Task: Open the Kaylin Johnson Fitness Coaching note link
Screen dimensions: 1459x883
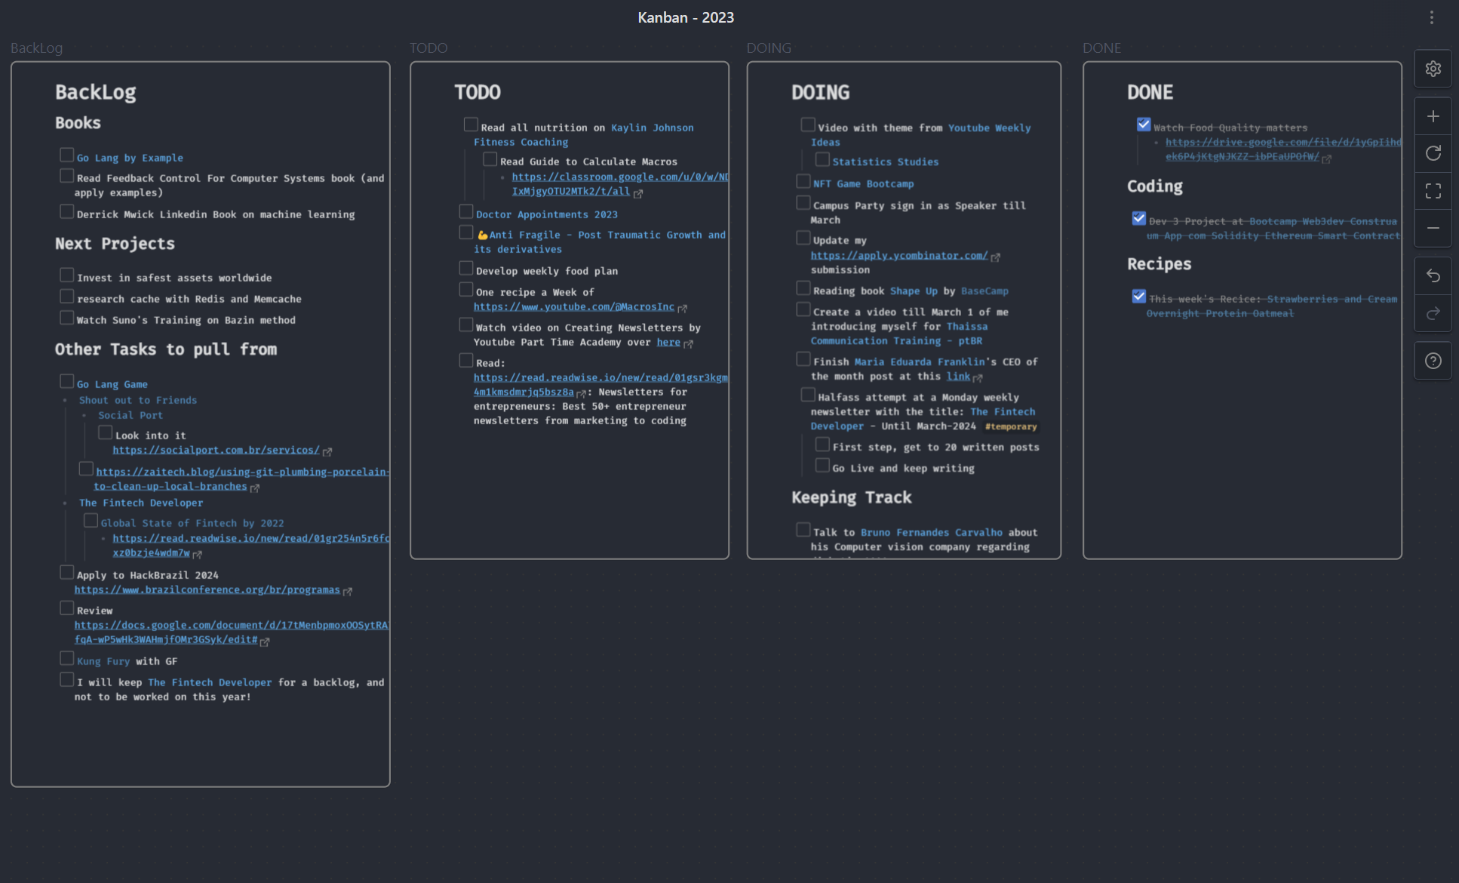Action: tap(652, 128)
